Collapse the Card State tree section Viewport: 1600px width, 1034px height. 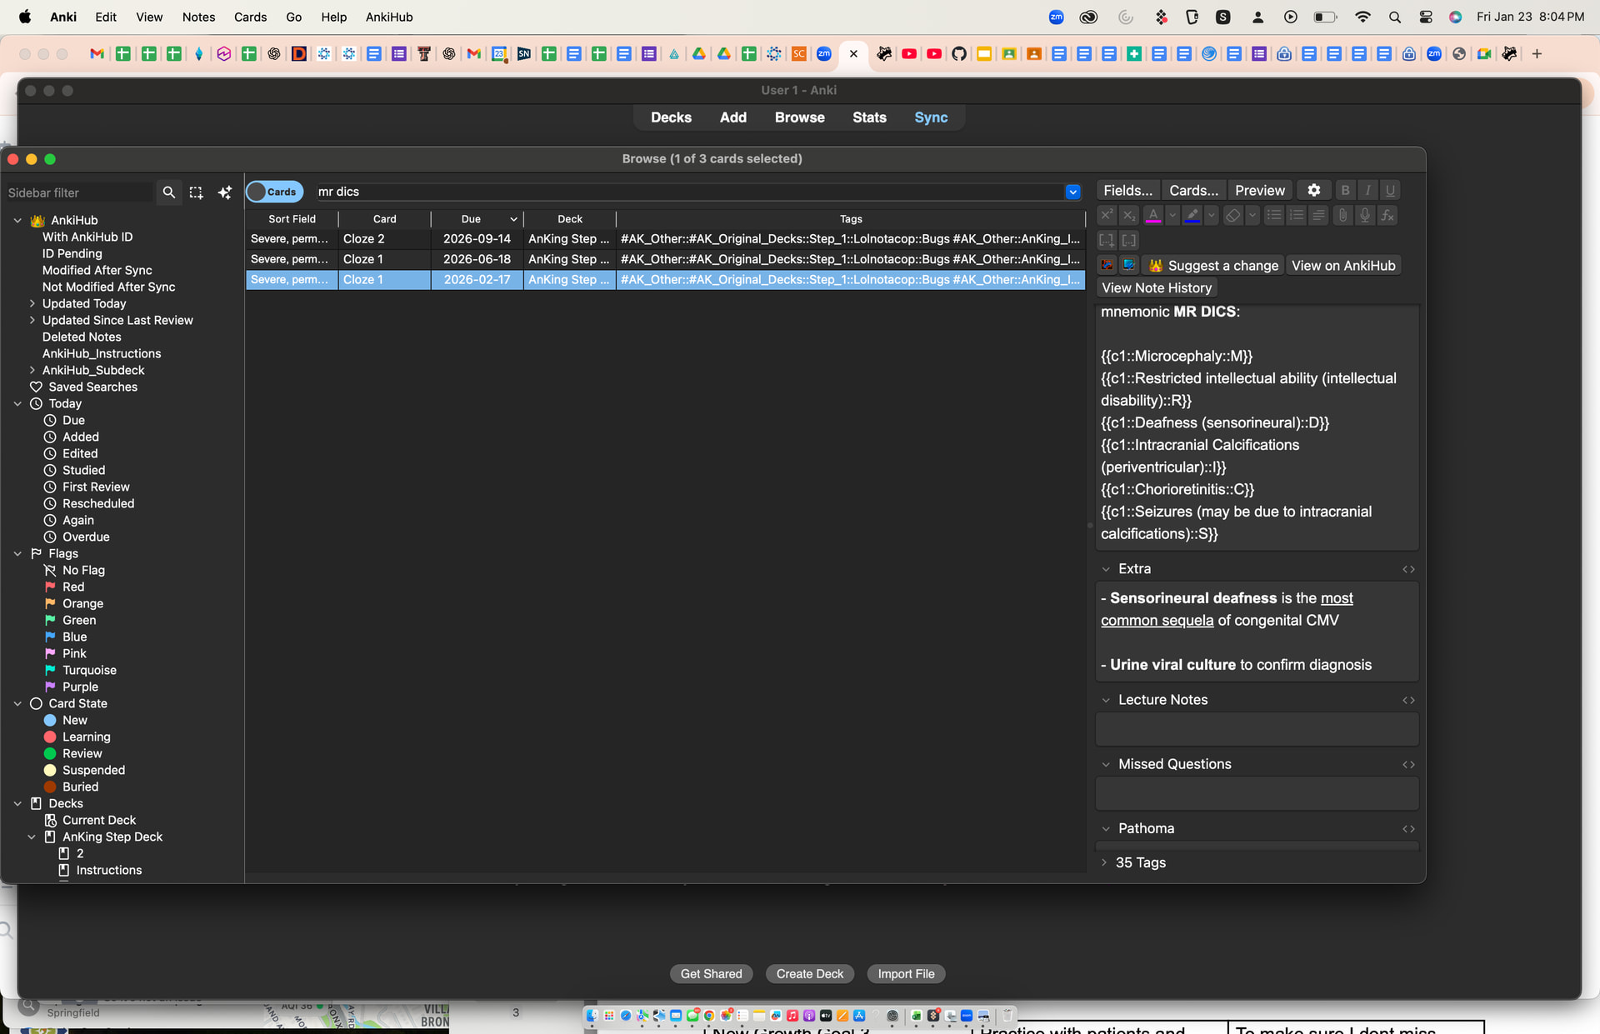[x=17, y=704]
